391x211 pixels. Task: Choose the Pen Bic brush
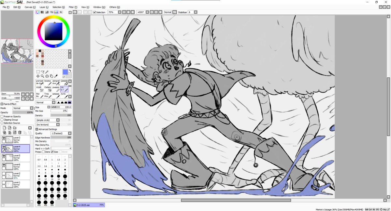[40, 95]
